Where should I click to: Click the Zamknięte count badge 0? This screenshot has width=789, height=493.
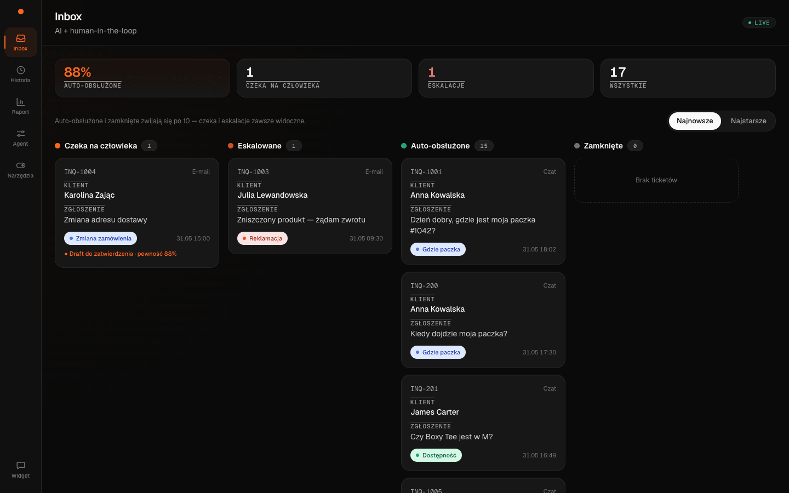pyautogui.click(x=635, y=146)
